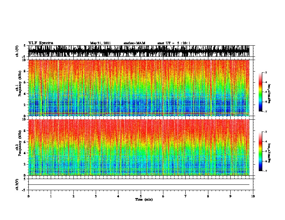Click the ch.1 "Frequency (kHz)" axis label

(20, 83)
